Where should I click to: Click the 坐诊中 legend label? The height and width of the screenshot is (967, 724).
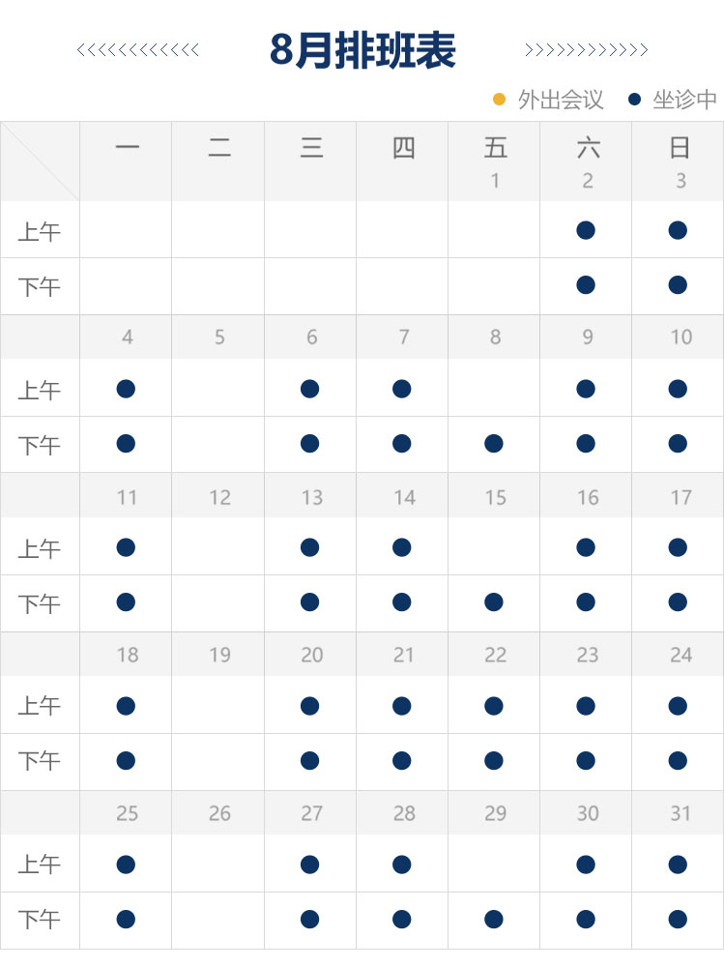tap(684, 100)
